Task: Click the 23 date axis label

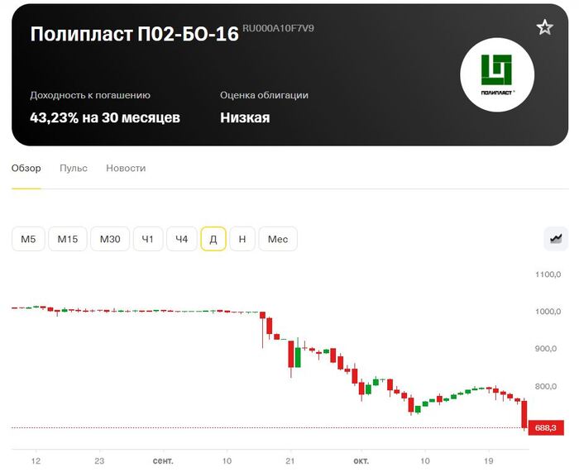Action: pos(99,461)
